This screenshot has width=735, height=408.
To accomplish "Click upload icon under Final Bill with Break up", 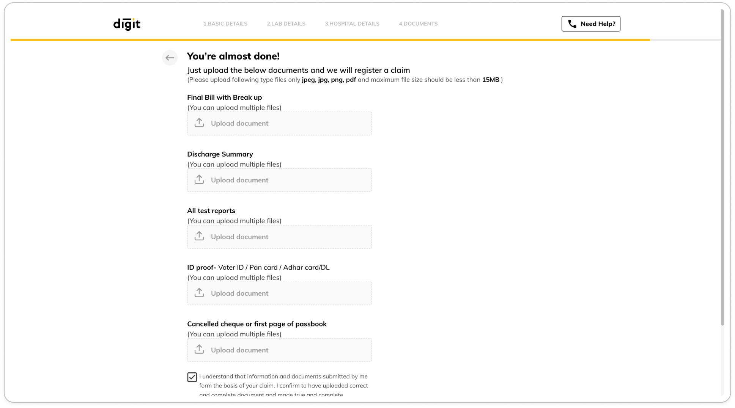I will [199, 123].
